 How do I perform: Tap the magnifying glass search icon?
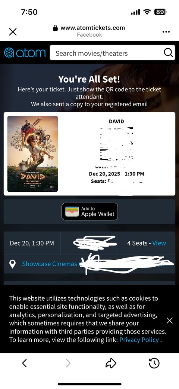click(x=168, y=52)
